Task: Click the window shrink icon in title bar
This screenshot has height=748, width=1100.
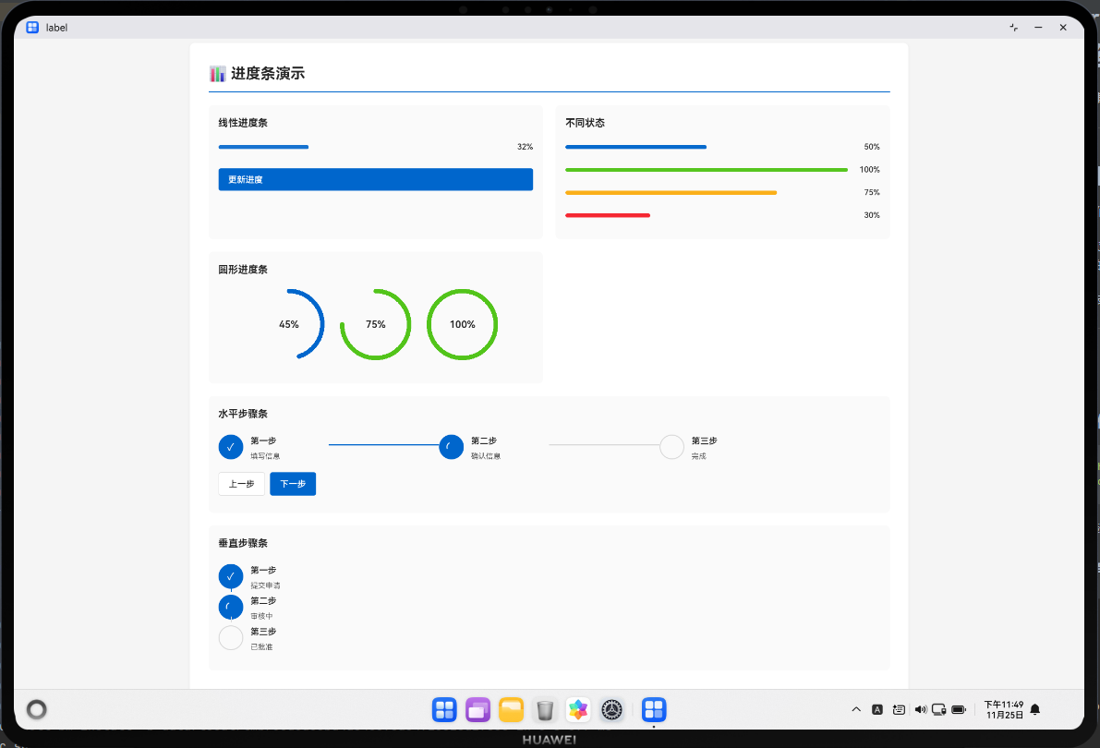Action: point(1014,28)
